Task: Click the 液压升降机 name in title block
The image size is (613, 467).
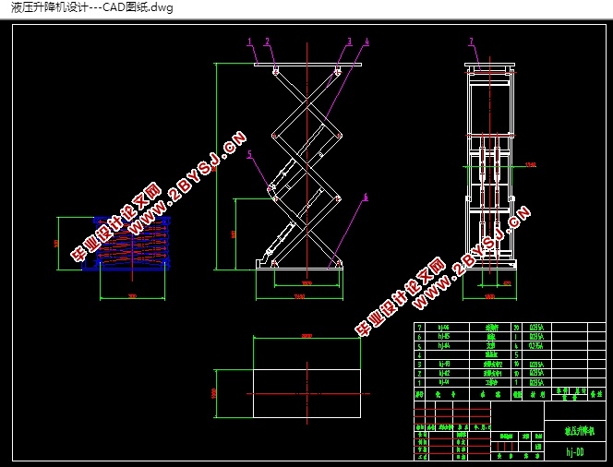Action: coord(580,431)
